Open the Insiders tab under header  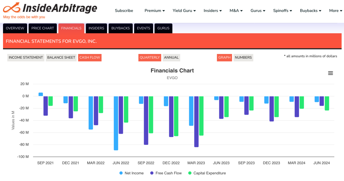[96, 28]
